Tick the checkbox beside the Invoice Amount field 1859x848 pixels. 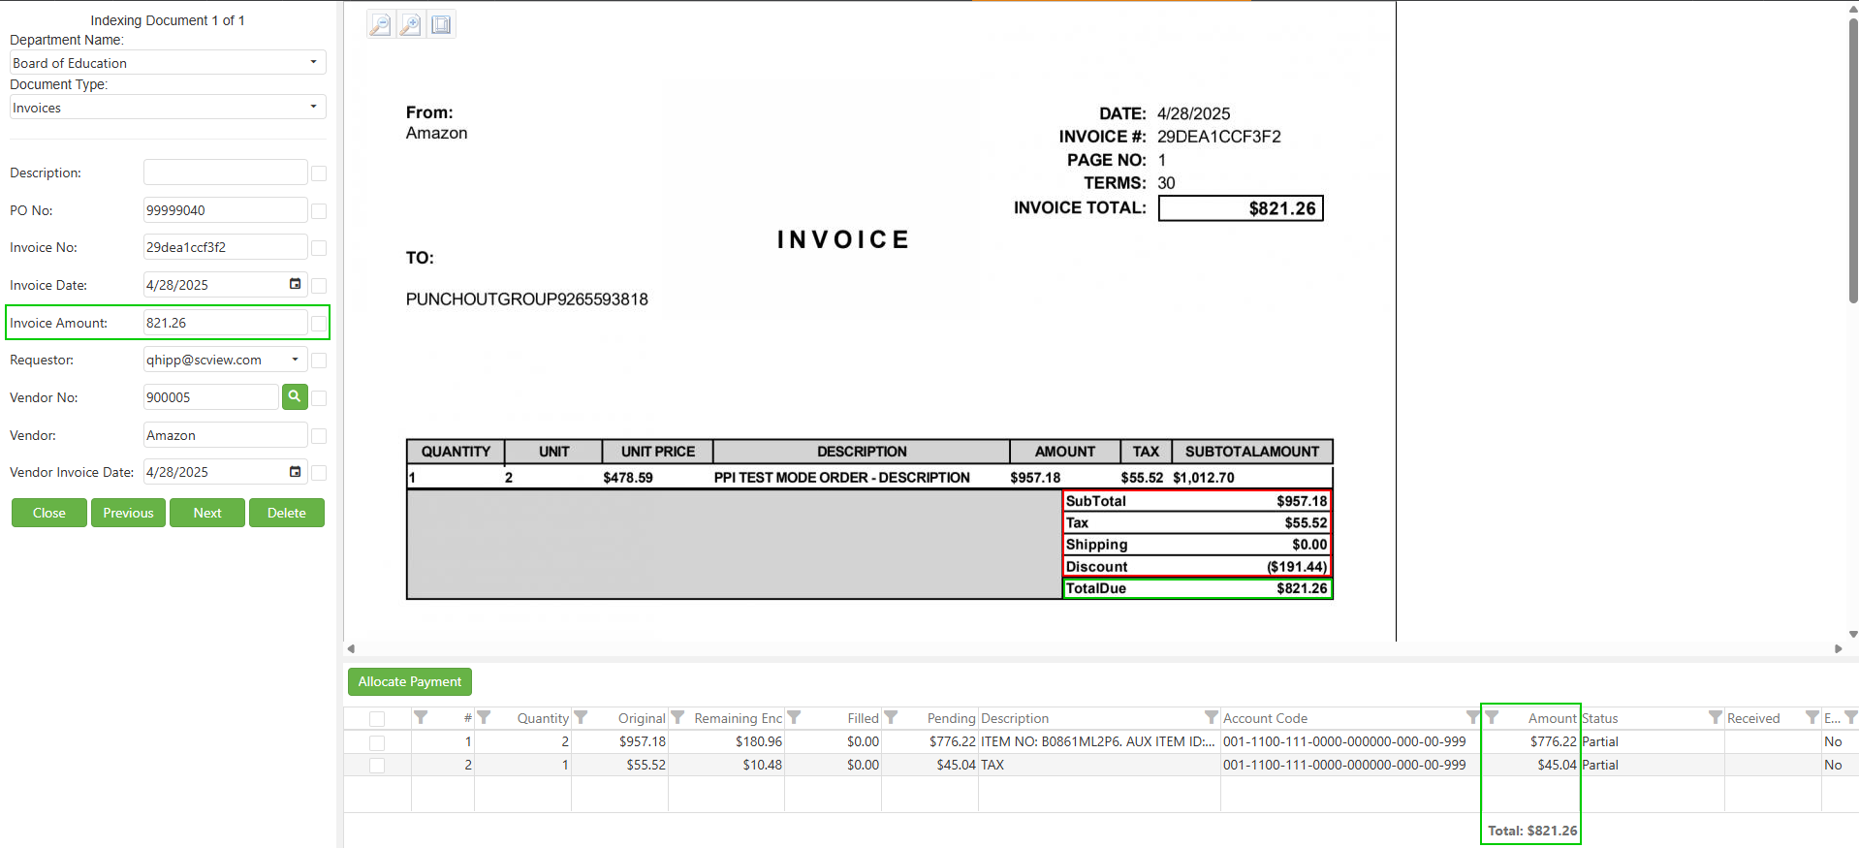319,324
